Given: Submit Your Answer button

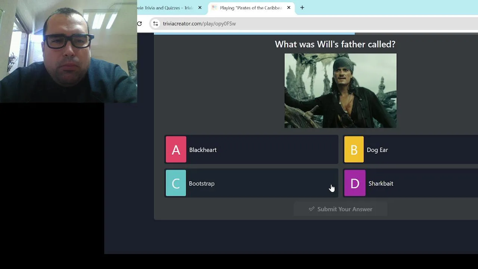Looking at the screenshot, I should click(x=340, y=209).
